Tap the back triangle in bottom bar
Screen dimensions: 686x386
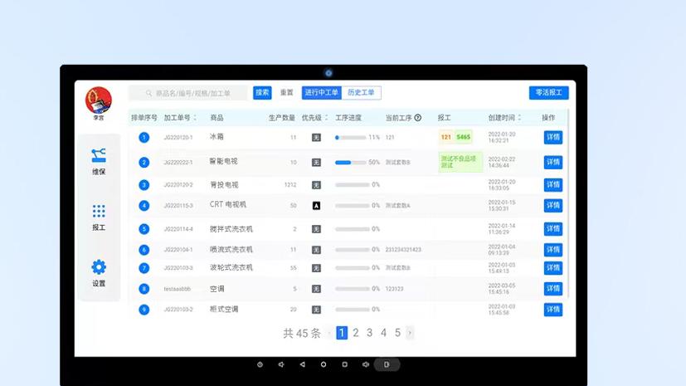click(302, 364)
